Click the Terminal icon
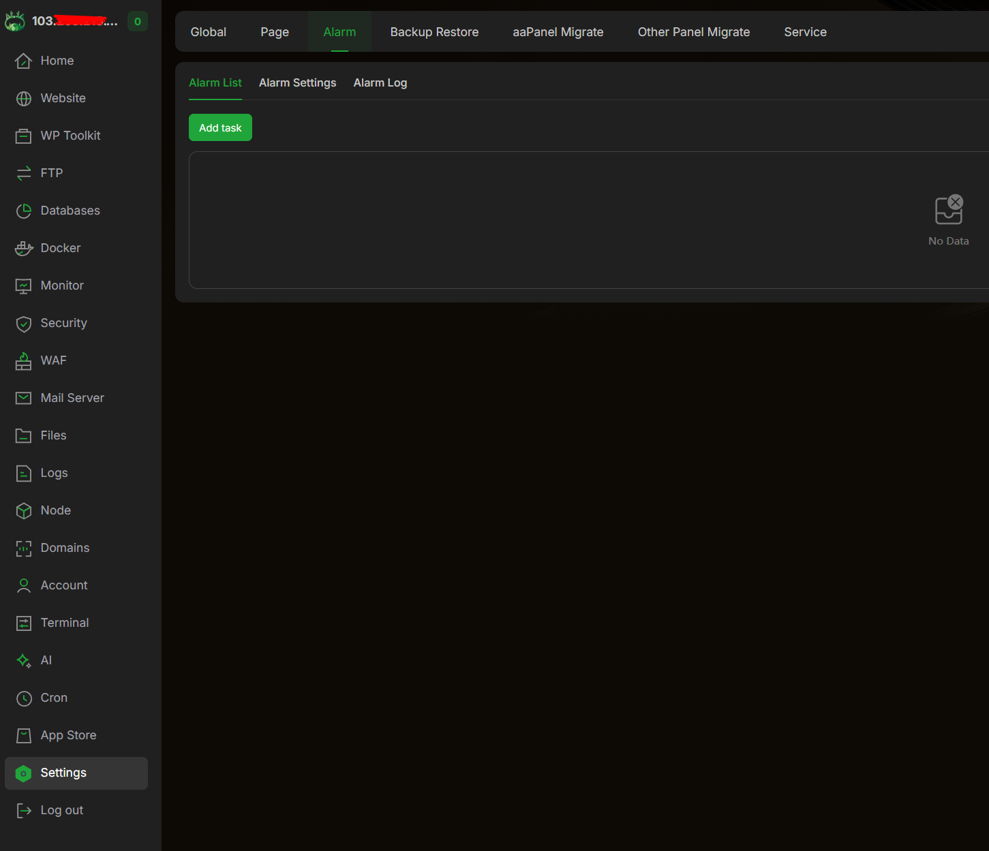Screen dimensions: 989x851 (24, 623)
